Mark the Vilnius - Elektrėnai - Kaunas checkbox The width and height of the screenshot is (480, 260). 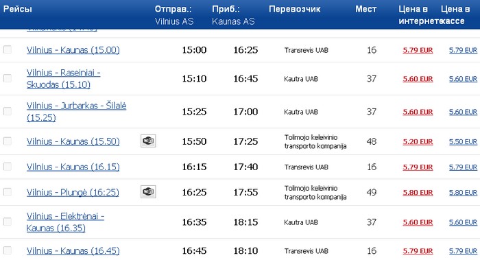coord(8,222)
